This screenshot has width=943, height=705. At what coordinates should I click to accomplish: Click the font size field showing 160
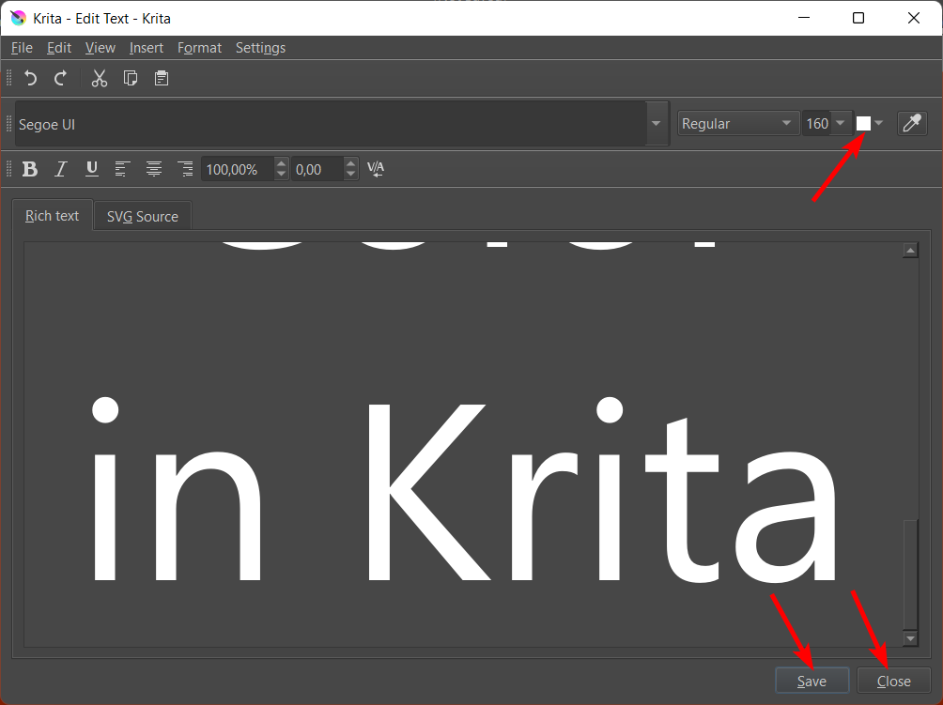(817, 123)
